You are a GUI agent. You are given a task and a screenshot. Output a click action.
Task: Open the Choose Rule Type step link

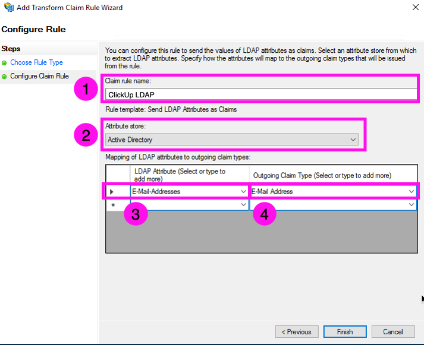(x=36, y=62)
